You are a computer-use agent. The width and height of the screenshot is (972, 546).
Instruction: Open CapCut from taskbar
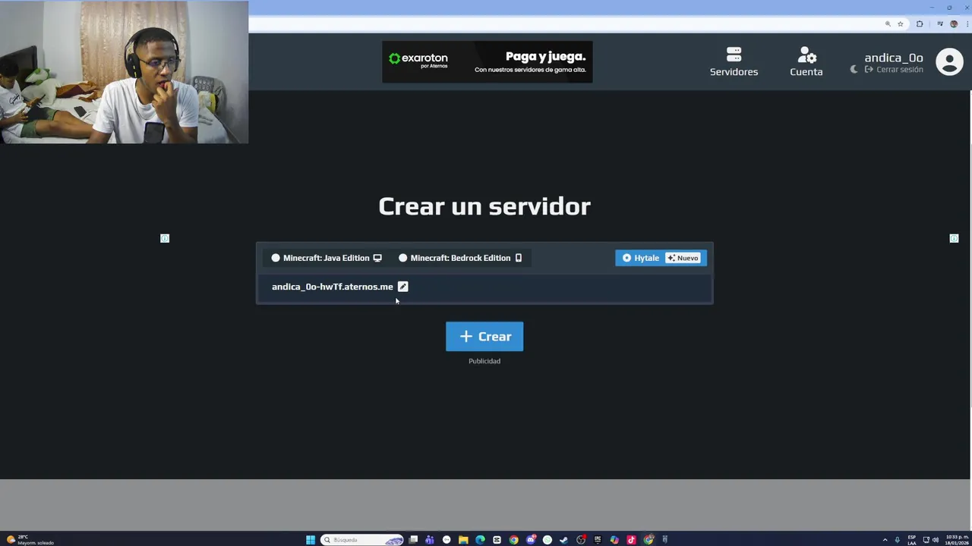(497, 540)
